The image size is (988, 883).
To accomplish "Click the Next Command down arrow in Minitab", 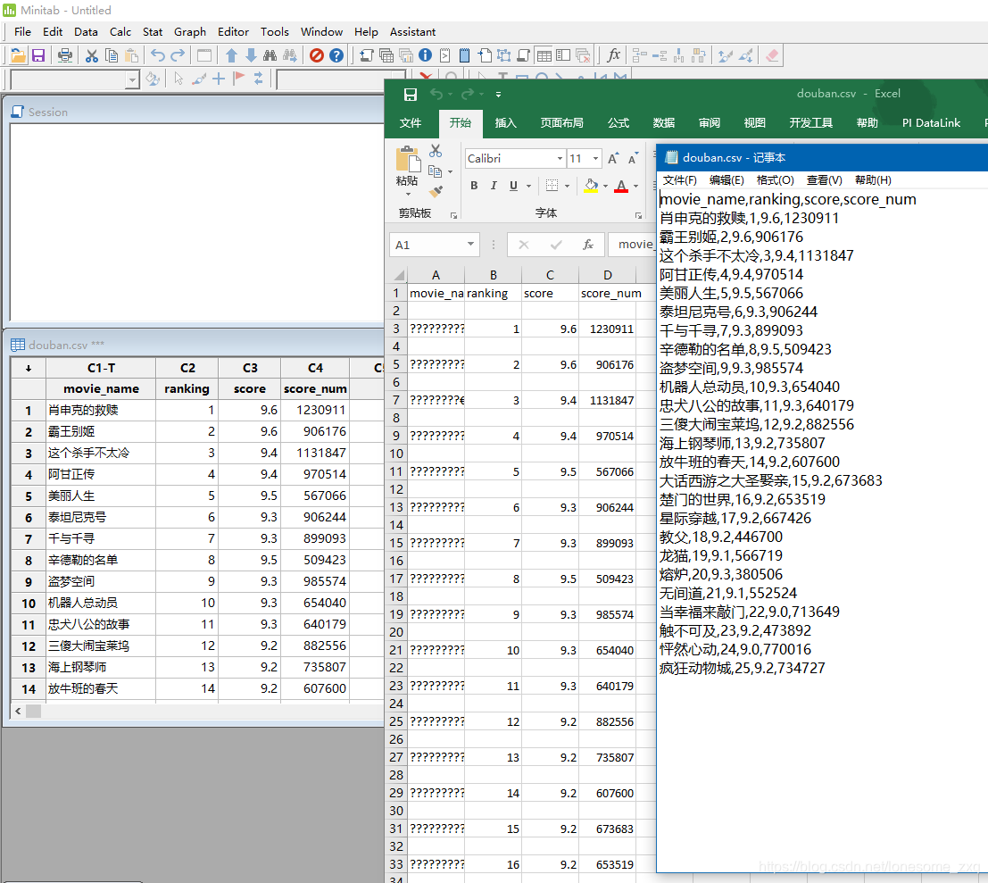I will 251,55.
